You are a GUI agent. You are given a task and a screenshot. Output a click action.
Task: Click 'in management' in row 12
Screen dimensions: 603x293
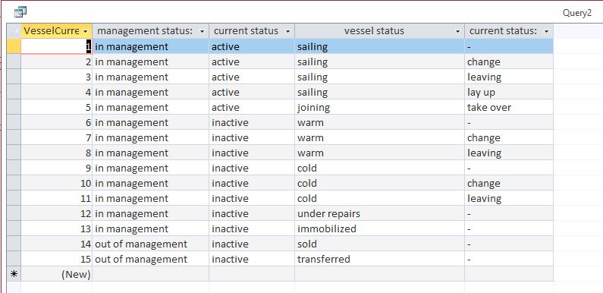click(131, 214)
